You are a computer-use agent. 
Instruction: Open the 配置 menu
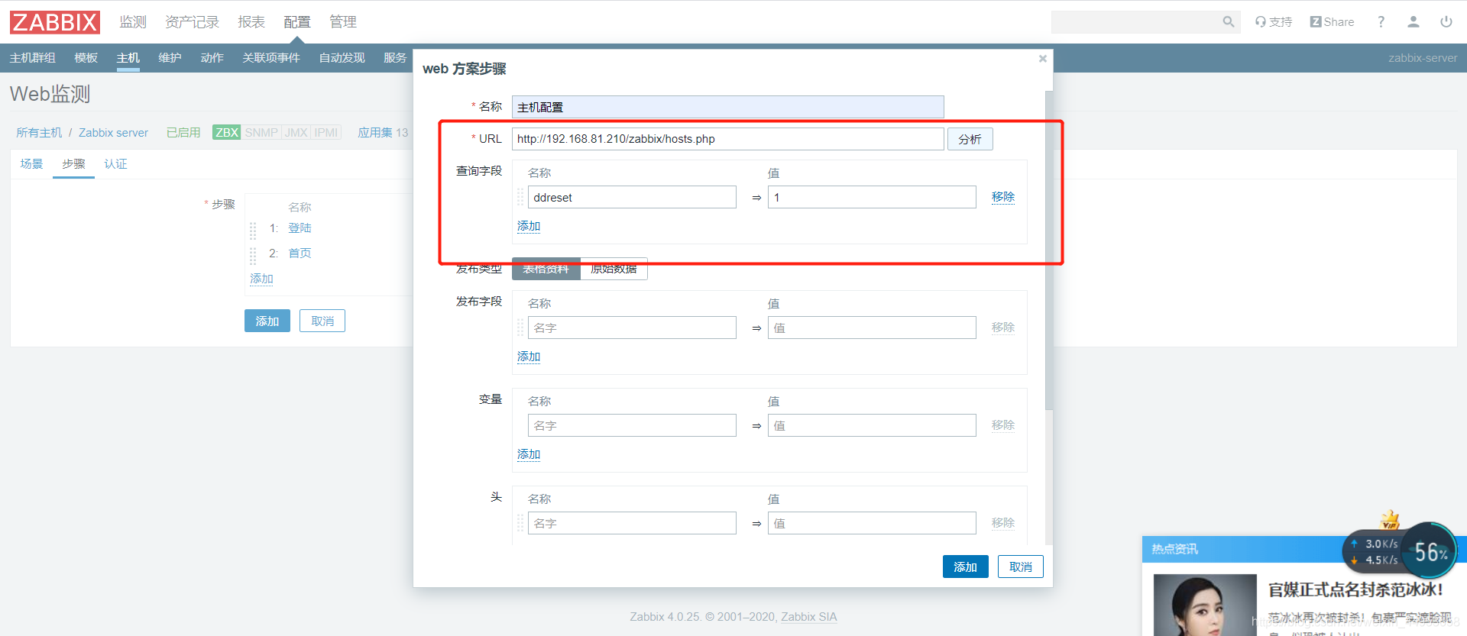[297, 22]
